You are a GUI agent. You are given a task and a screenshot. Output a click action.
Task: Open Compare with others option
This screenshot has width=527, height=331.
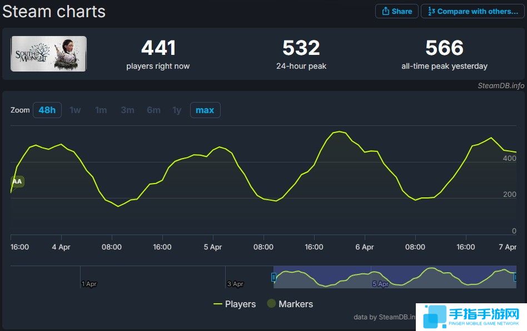(473, 11)
